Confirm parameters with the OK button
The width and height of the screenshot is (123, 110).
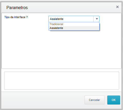coord(114,100)
